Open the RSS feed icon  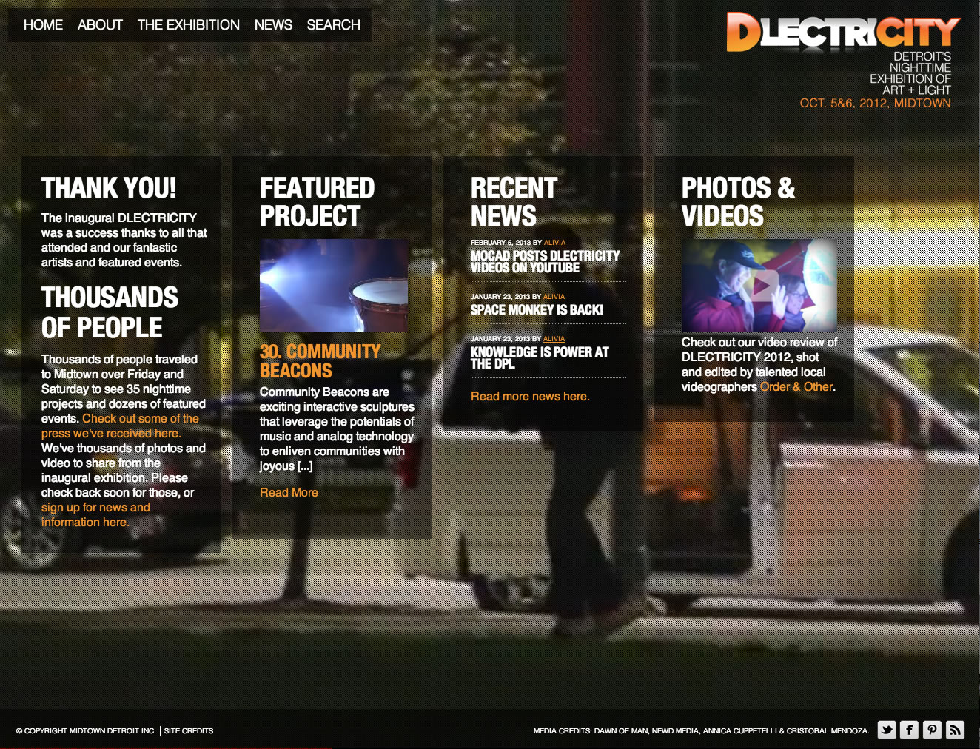[x=956, y=730]
